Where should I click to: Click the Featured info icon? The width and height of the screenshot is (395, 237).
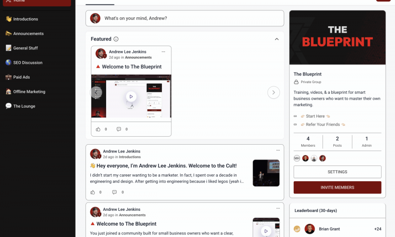pyautogui.click(x=116, y=39)
